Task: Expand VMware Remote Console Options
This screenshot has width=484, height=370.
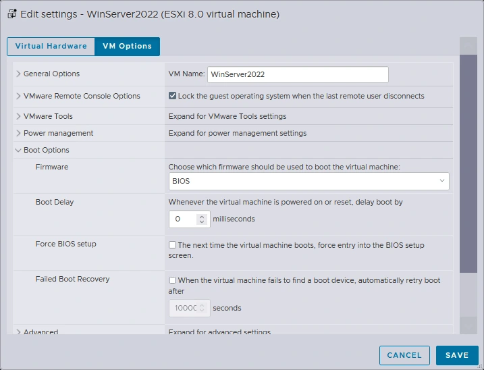Action: click(82, 96)
